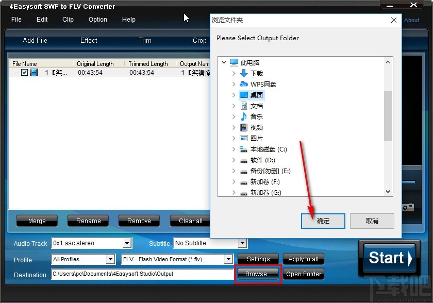Click the video file thumbnail icon
This screenshot has width=433, height=303.
(34, 72)
